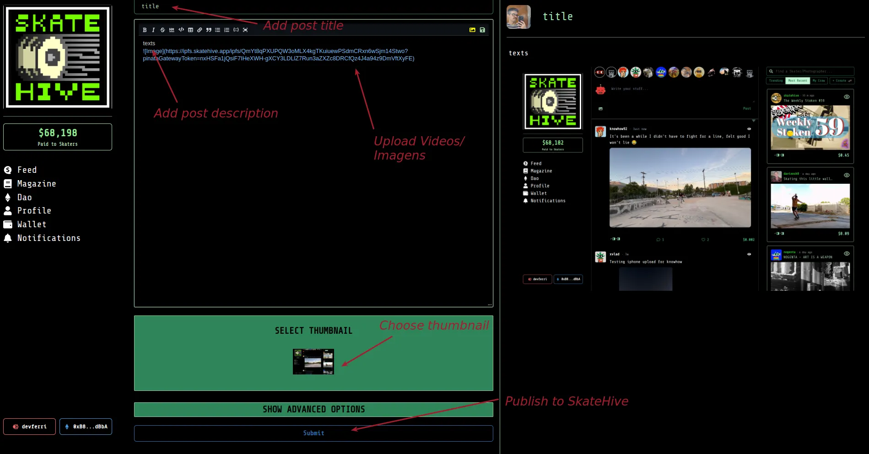This screenshot has height=454, width=869.
Task: Apply italic formatting in the editor
Action: [153, 30]
